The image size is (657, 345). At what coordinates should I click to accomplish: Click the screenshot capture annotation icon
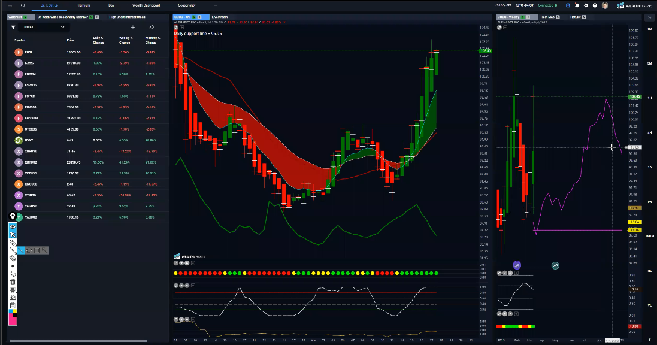point(13,298)
